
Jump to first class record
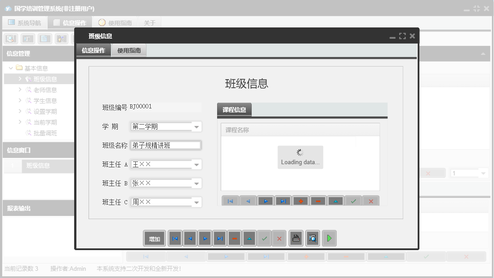(x=175, y=238)
